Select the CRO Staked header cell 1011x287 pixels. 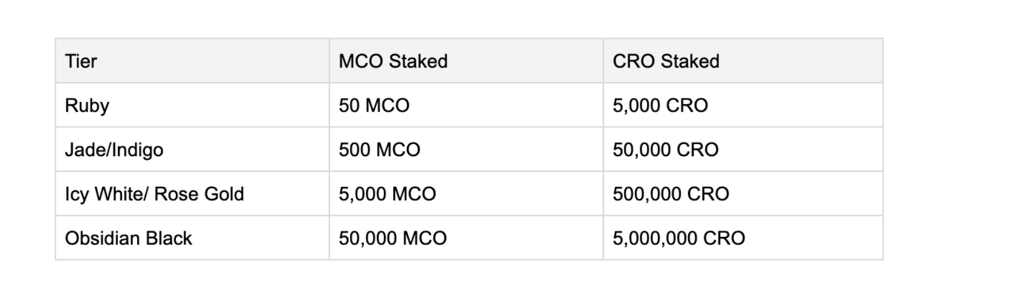click(743, 61)
